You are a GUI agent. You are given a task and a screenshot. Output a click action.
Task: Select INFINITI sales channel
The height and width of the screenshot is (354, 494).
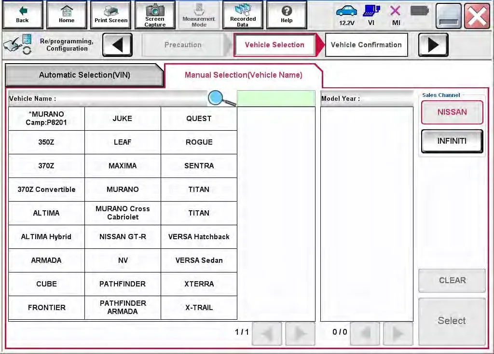pos(452,141)
